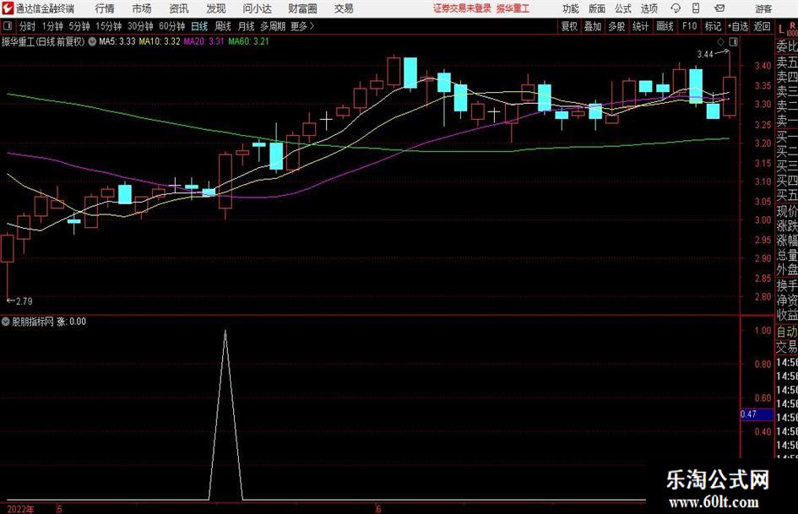Click the 复权 toolbar button
This screenshot has height=514, width=798.
click(569, 26)
